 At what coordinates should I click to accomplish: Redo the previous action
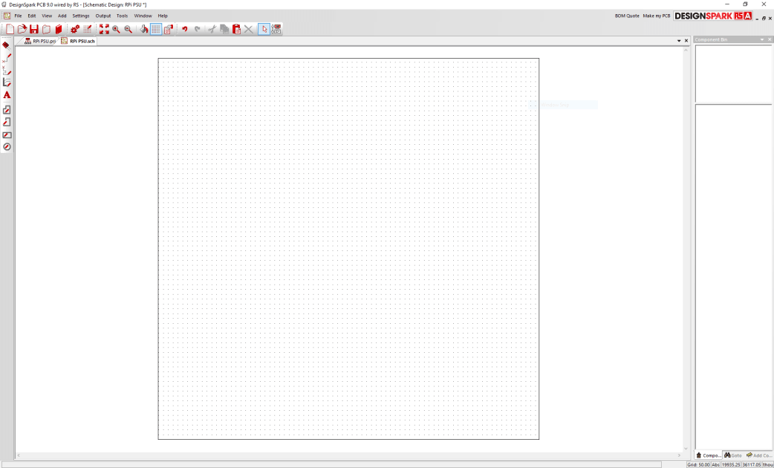(197, 29)
